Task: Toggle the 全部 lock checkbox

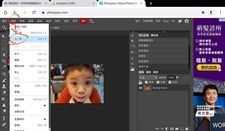Action: coord(170,82)
